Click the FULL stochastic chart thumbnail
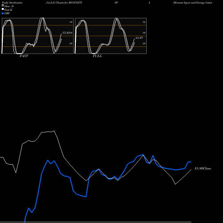The image size is (223, 223). [111, 36]
